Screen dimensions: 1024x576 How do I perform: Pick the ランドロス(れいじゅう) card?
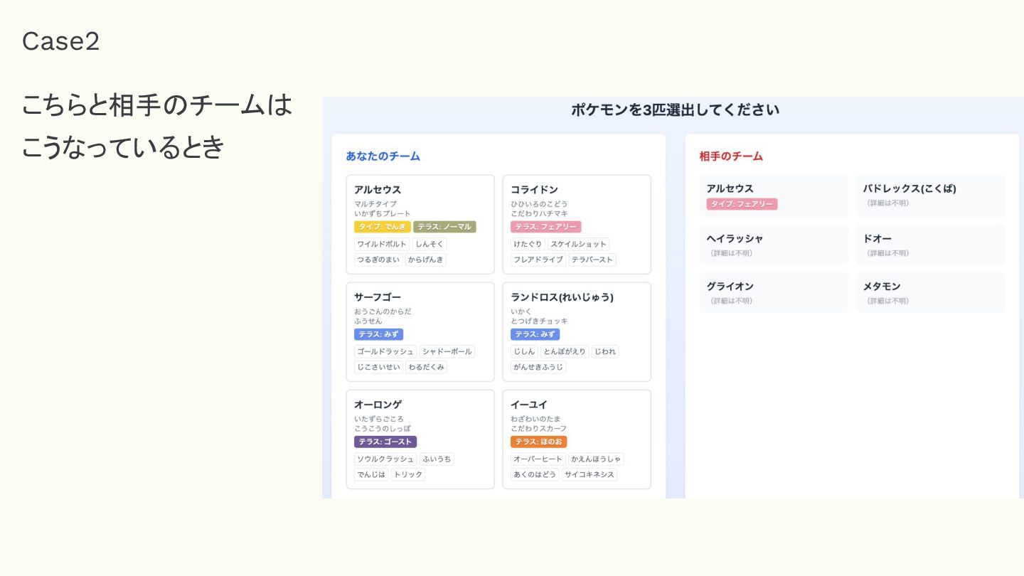click(x=577, y=331)
